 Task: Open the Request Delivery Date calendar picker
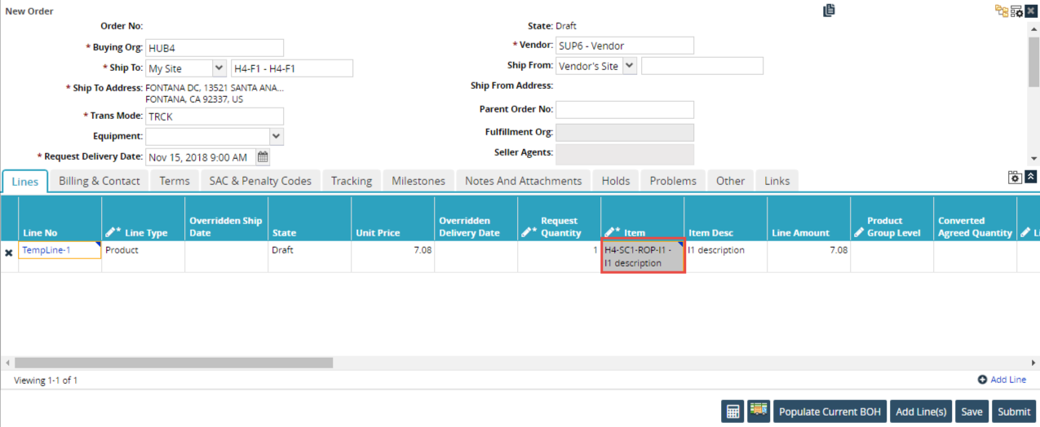[263, 157]
